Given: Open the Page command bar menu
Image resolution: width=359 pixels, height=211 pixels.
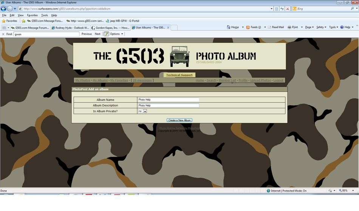Looking at the screenshot, I should 309,27.
